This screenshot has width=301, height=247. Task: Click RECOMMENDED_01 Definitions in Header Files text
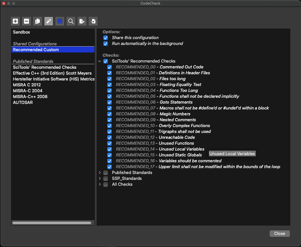(163, 73)
